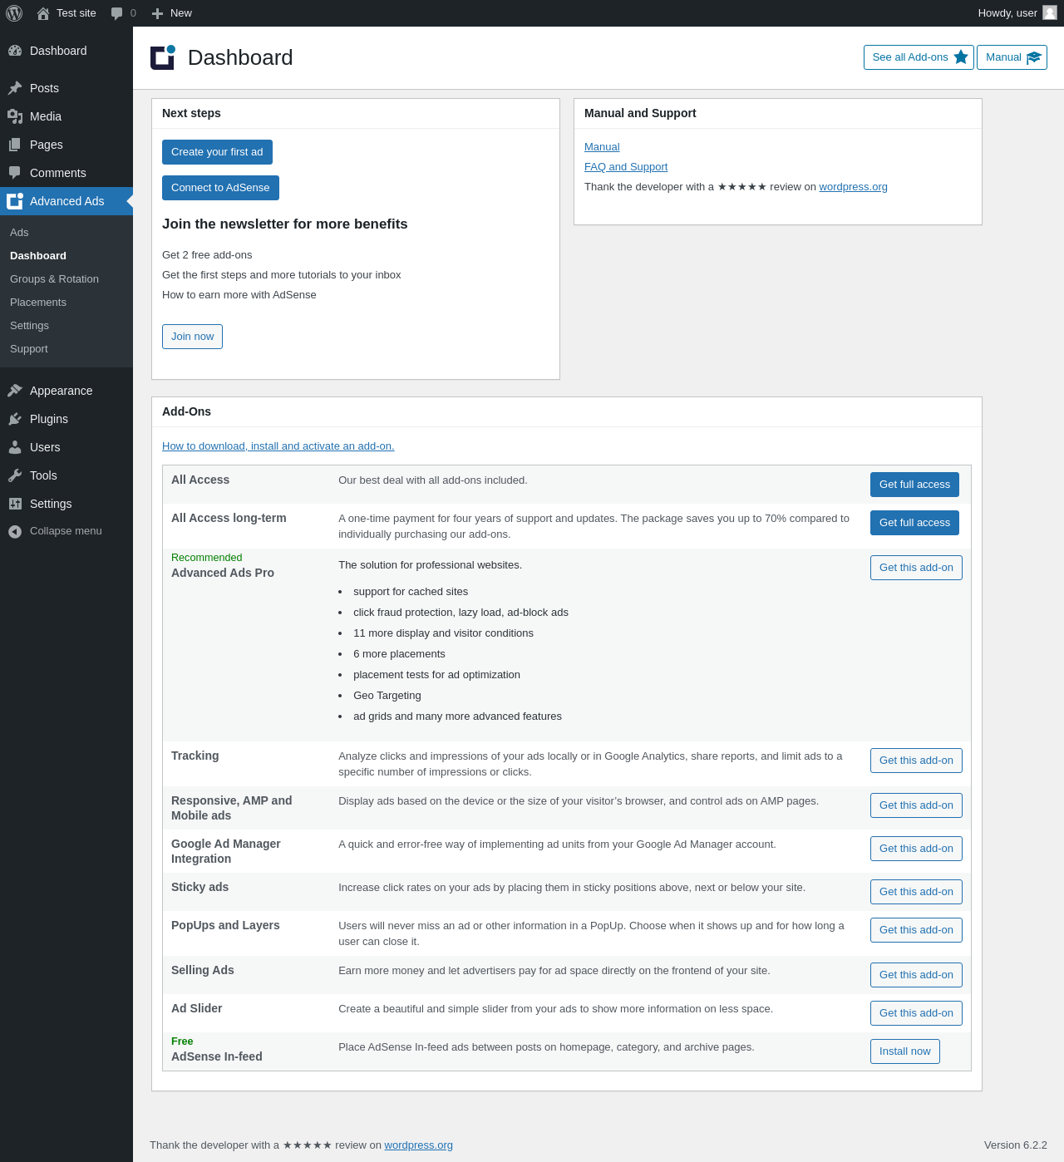Click Version 6.2.2 text in footer
Viewport: 1064px width, 1162px height.
click(1016, 1145)
